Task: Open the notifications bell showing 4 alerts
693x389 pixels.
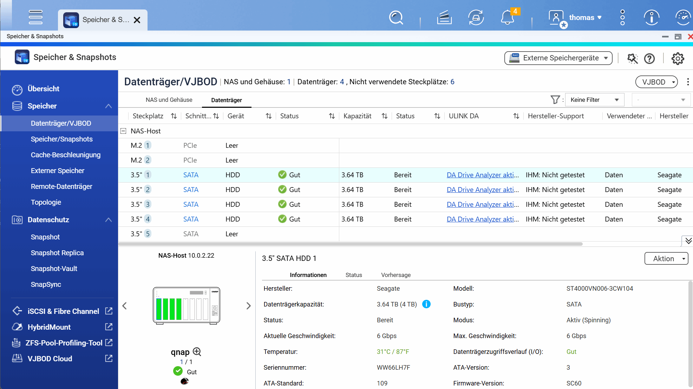Action: pos(507,18)
